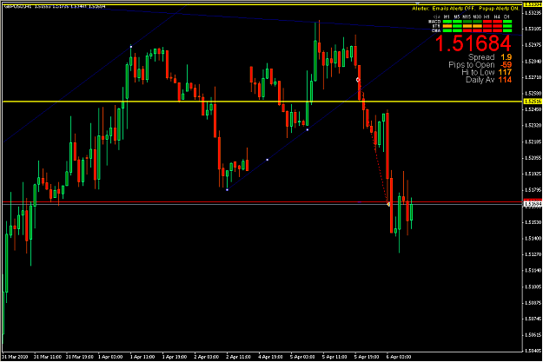Click the large red 1.51684 price display
Viewport: 543px width, 362px height.
point(473,44)
